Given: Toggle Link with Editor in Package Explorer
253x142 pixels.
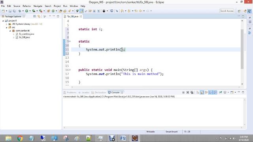Looking at the screenshot, I should 39,17.
